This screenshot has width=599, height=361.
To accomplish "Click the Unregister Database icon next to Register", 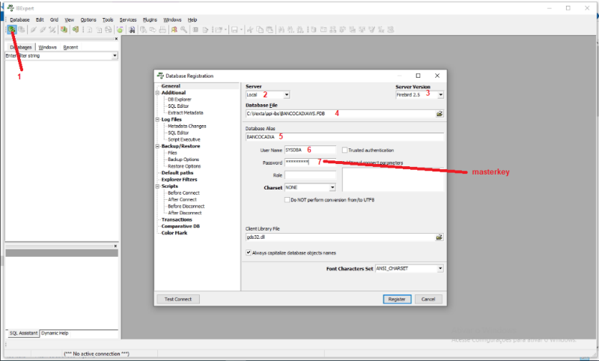I will pos(21,29).
